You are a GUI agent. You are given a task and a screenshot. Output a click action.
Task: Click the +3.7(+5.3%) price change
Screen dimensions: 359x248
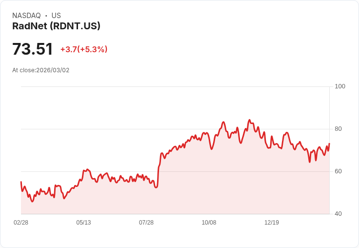(x=84, y=49)
